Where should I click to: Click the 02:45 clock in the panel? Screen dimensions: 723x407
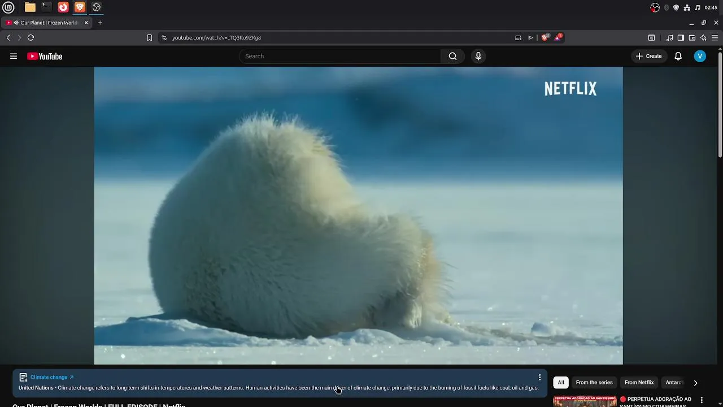[x=711, y=7]
